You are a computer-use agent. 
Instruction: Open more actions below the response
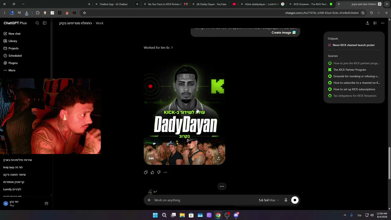click(165, 172)
